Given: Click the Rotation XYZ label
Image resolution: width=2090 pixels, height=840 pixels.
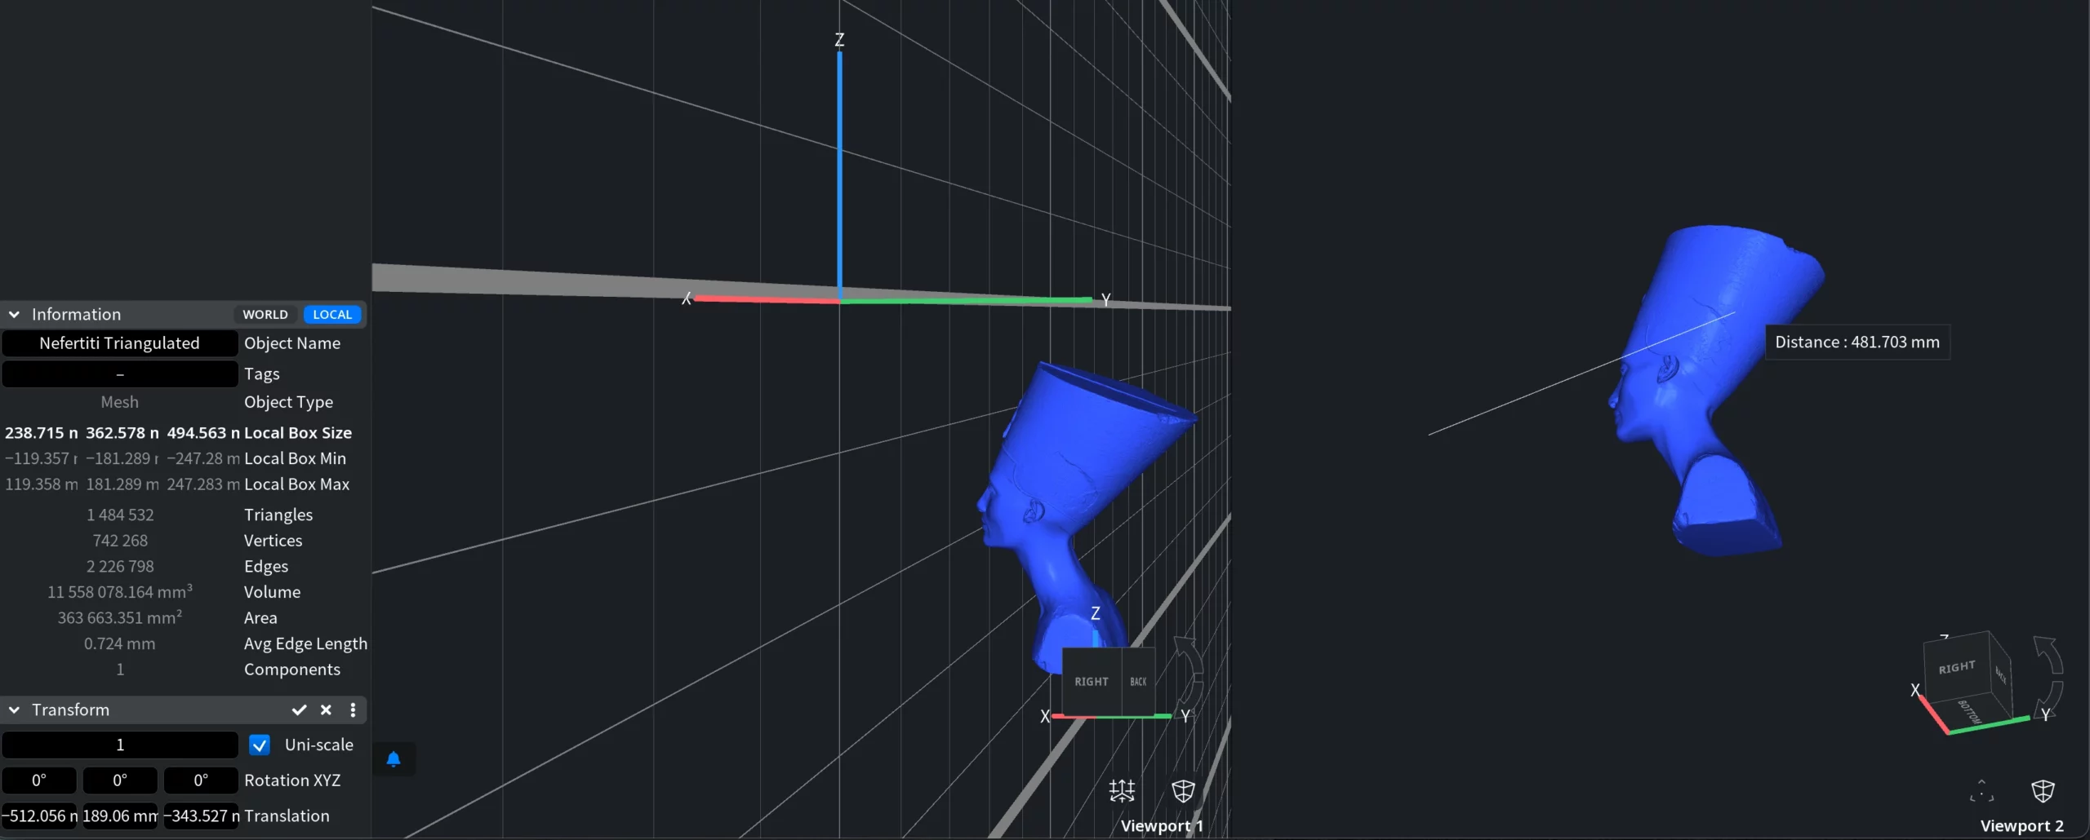Looking at the screenshot, I should [292, 780].
